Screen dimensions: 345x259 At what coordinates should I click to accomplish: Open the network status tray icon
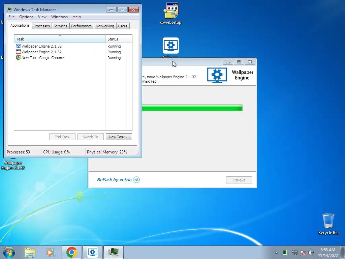(x=294, y=253)
